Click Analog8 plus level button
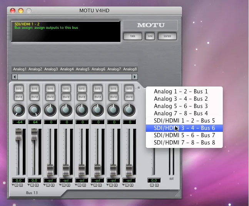 pos(132,185)
